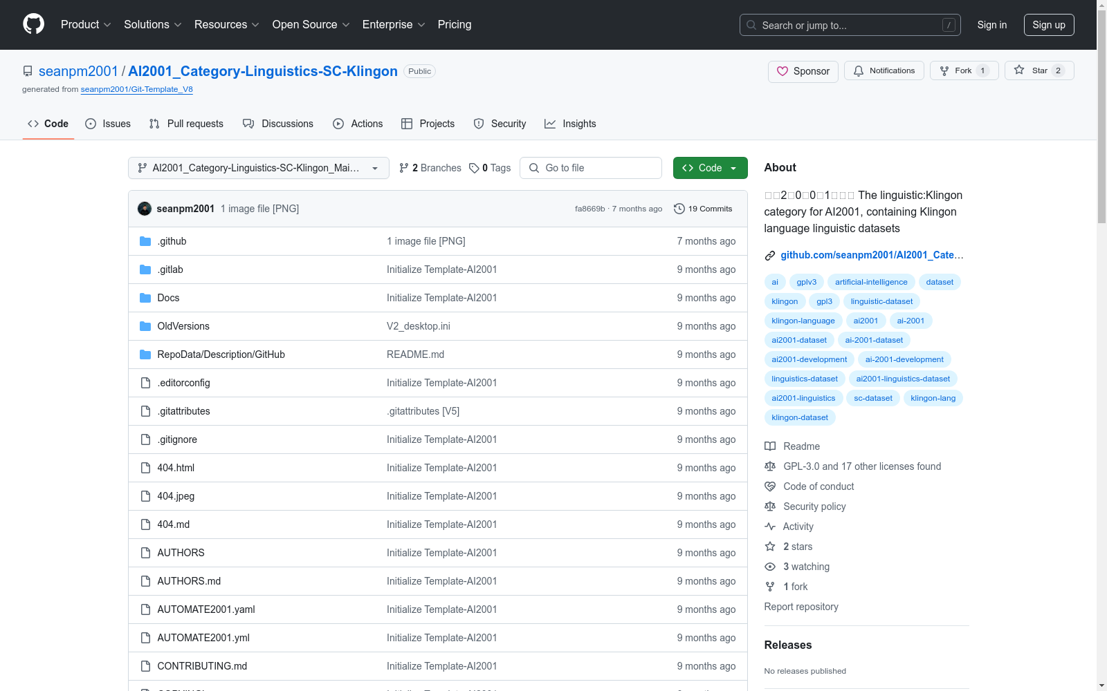The height and width of the screenshot is (691, 1107).
Task: Click the GitHub logo home icon
Action: (x=33, y=24)
